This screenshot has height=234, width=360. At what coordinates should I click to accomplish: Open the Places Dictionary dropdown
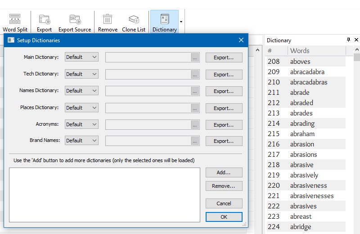tap(81, 108)
